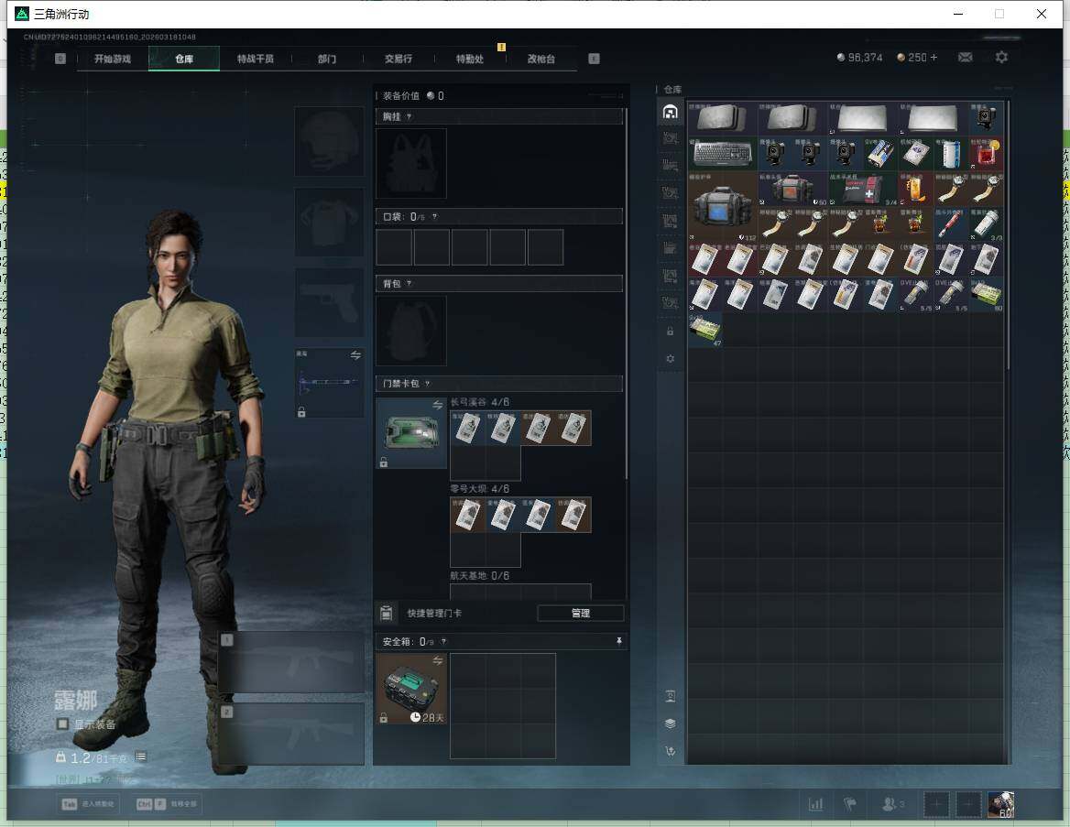The height and width of the screenshot is (827, 1070).
Task: Click the stacked layers icon beside warehouse
Action: [x=670, y=724]
